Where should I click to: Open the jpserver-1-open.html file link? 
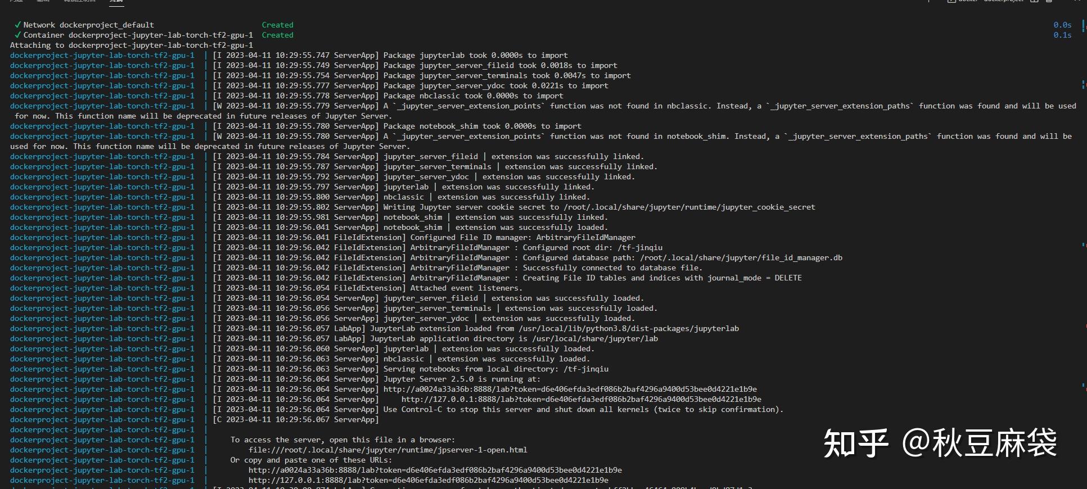point(388,450)
